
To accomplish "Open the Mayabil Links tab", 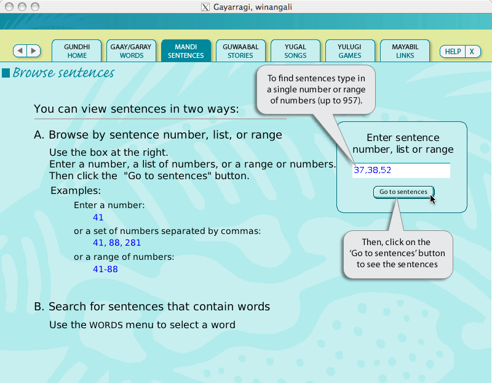I will (405, 51).
